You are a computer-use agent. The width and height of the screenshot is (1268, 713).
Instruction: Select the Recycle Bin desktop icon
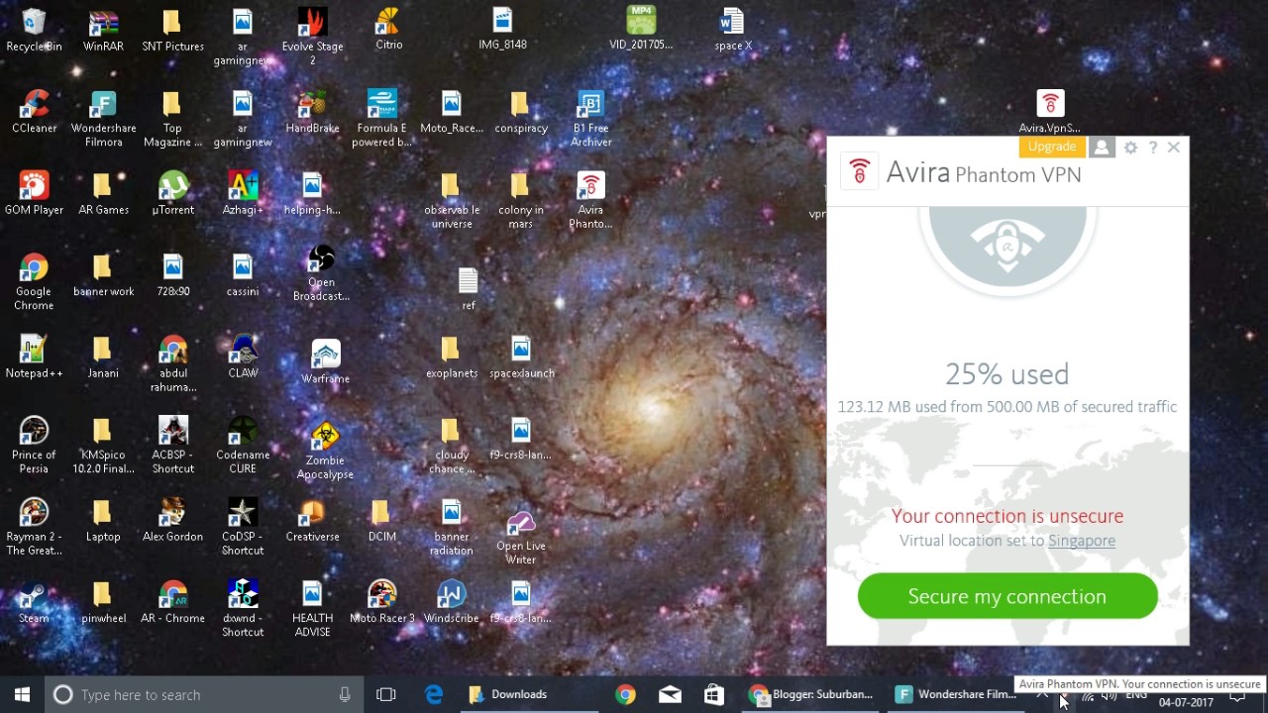pyautogui.click(x=34, y=30)
